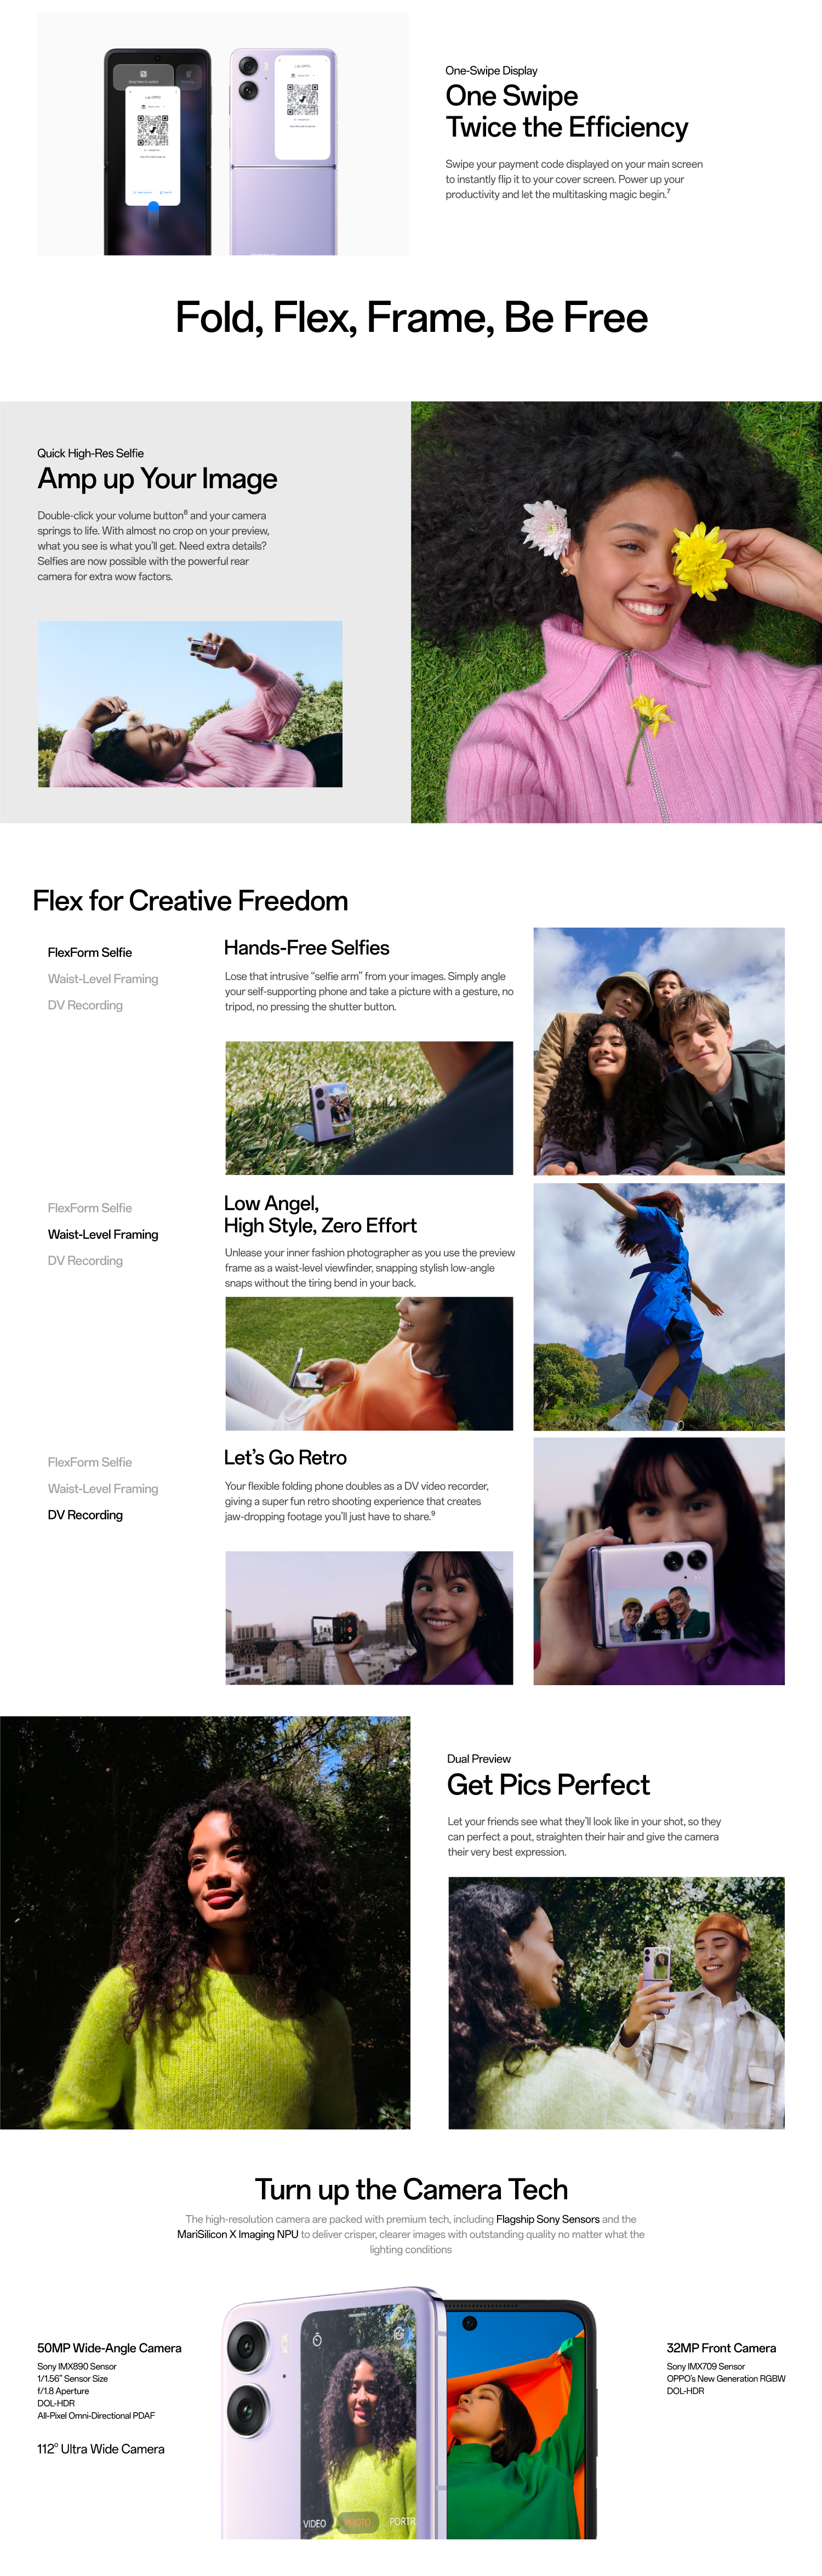Tap the timer icon in camera preview
Image resolution: width=822 pixels, height=2576 pixels.
point(318,2340)
